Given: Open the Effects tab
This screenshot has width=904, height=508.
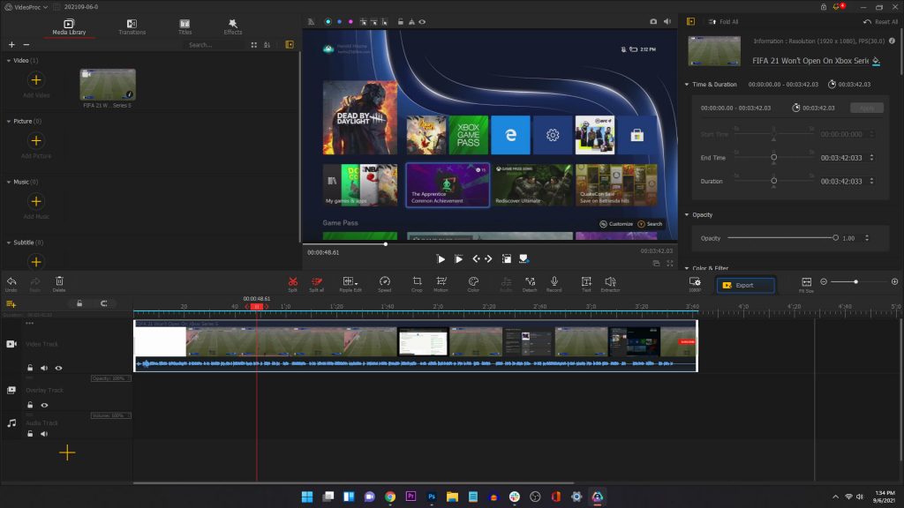Looking at the screenshot, I should point(233,26).
